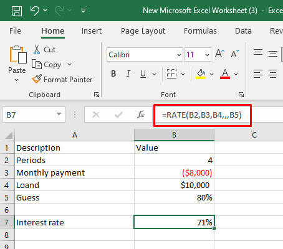This screenshot has width=283, height=249.
Task: Select row 3 header
Action: (7, 172)
